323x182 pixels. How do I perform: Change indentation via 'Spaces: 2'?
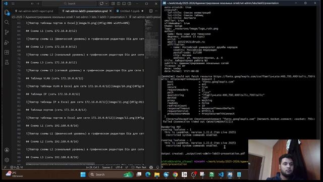click(x=107, y=167)
